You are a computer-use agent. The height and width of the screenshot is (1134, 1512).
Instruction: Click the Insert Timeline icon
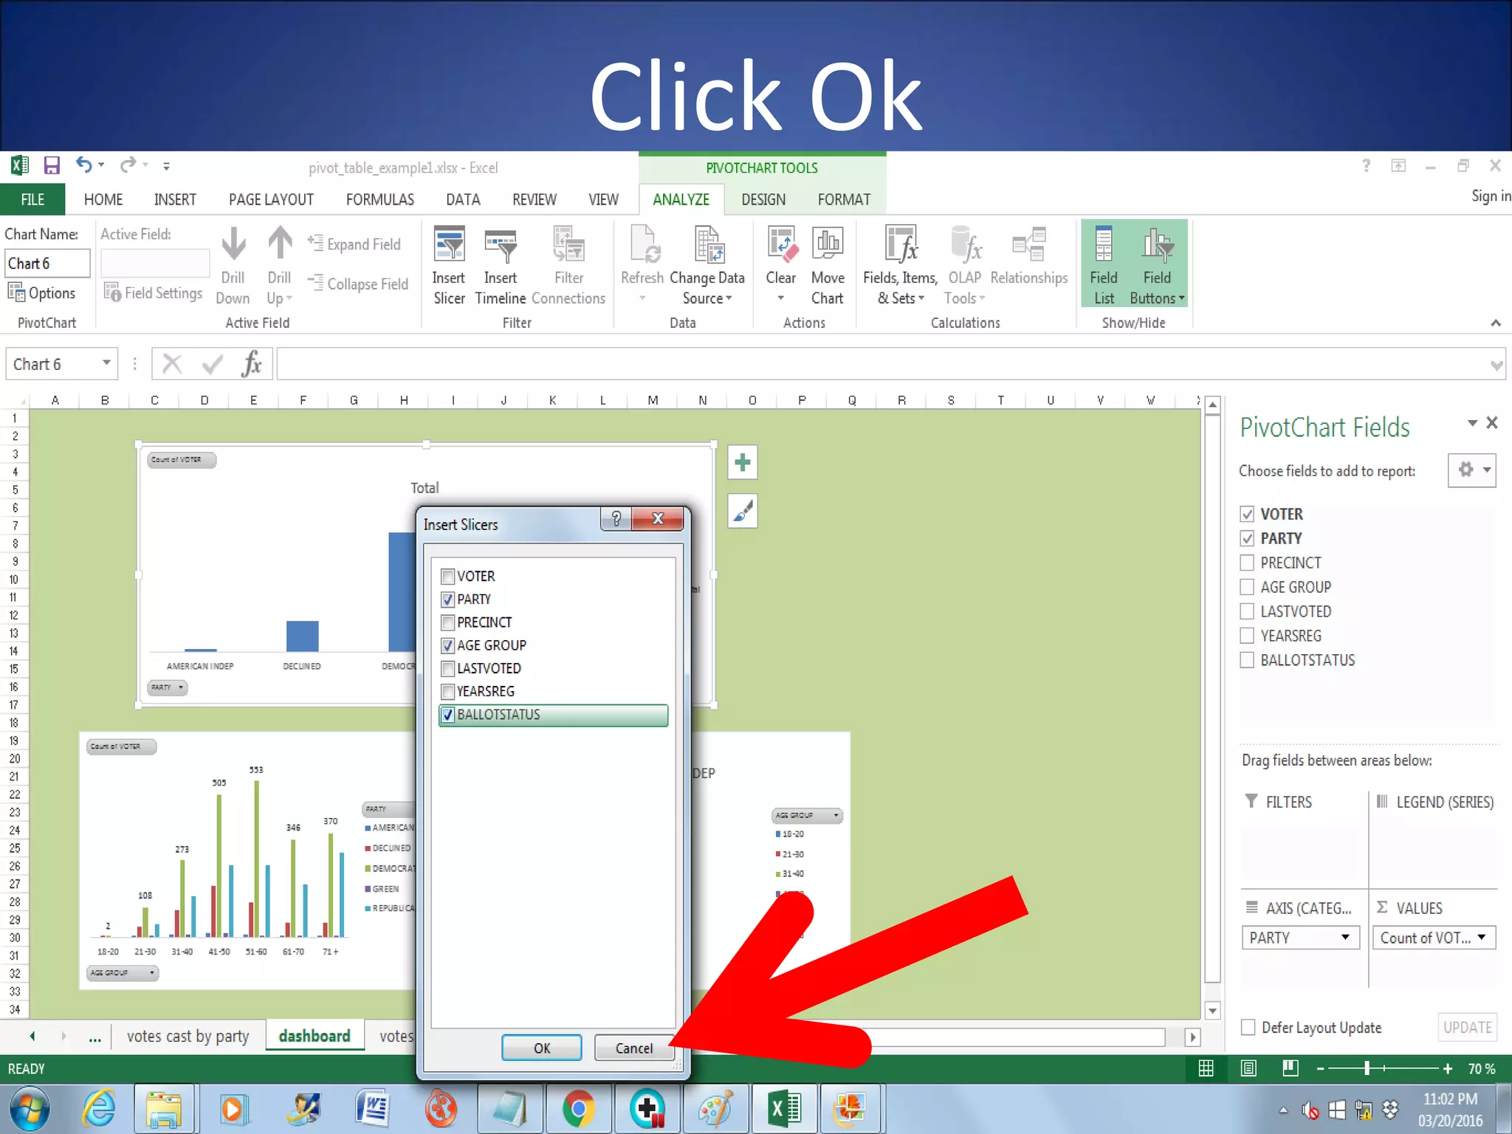[501, 245]
